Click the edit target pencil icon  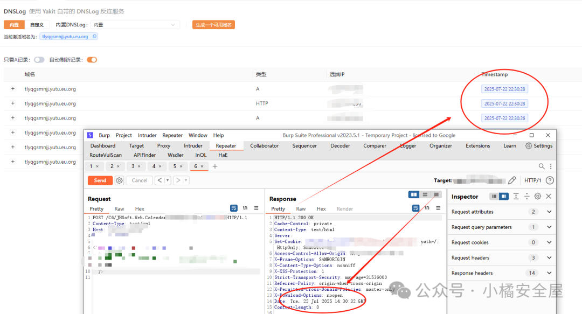tap(512, 180)
